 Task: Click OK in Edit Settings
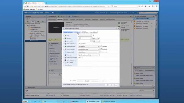108,85
